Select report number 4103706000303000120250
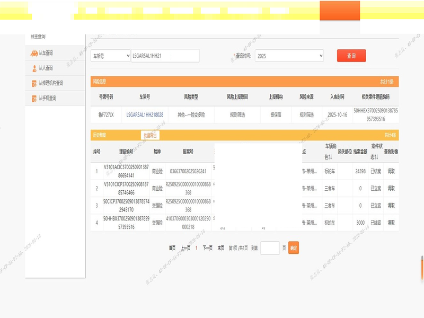Image resolution: width=424 pixels, height=318 pixels. [x=188, y=223]
